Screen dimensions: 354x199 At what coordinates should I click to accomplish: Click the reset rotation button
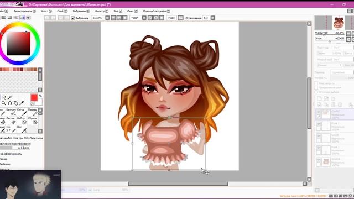pos(162,18)
